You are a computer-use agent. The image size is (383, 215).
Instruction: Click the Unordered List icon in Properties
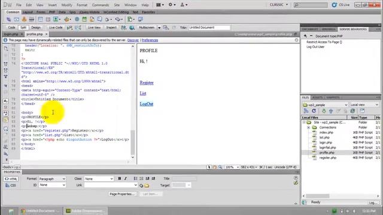coord(135,179)
